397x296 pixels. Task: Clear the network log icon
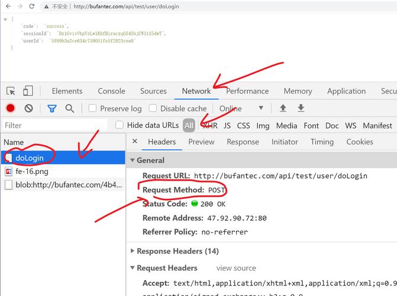click(28, 108)
